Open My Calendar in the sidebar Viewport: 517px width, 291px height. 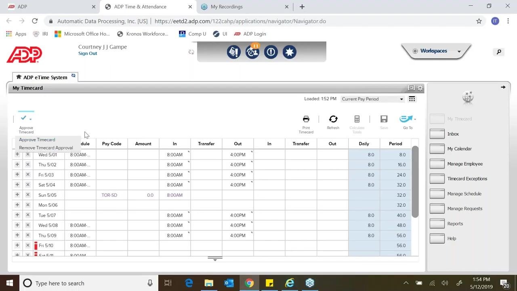click(459, 149)
